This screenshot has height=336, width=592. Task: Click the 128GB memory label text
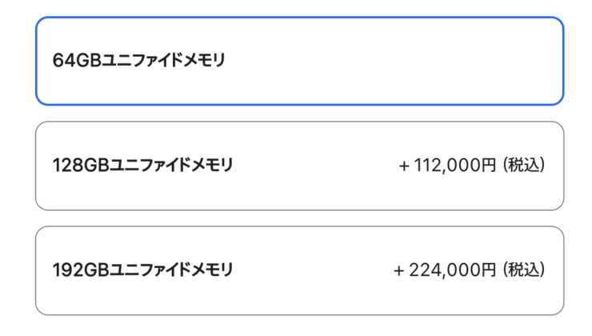(142, 166)
